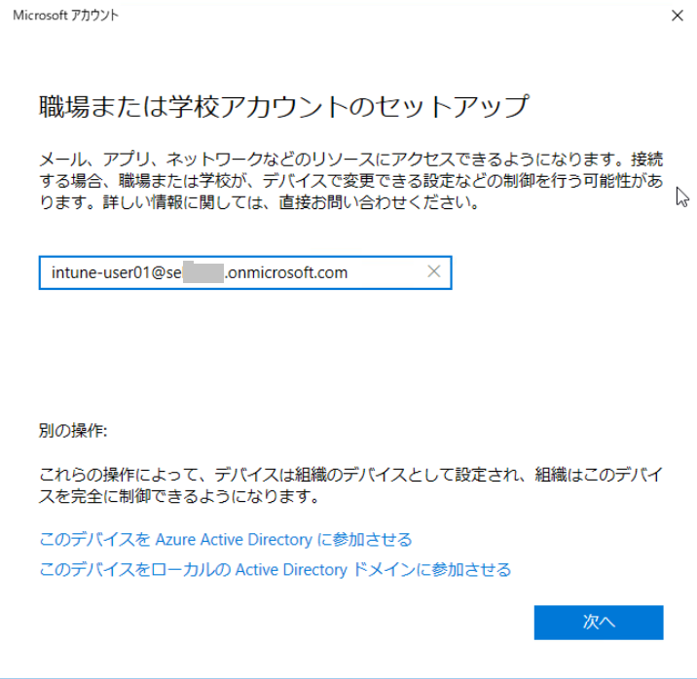Image resolution: width=697 pixels, height=679 pixels.
Task: Click the paragraph starting with これらの操作によって
Action: pos(351,485)
